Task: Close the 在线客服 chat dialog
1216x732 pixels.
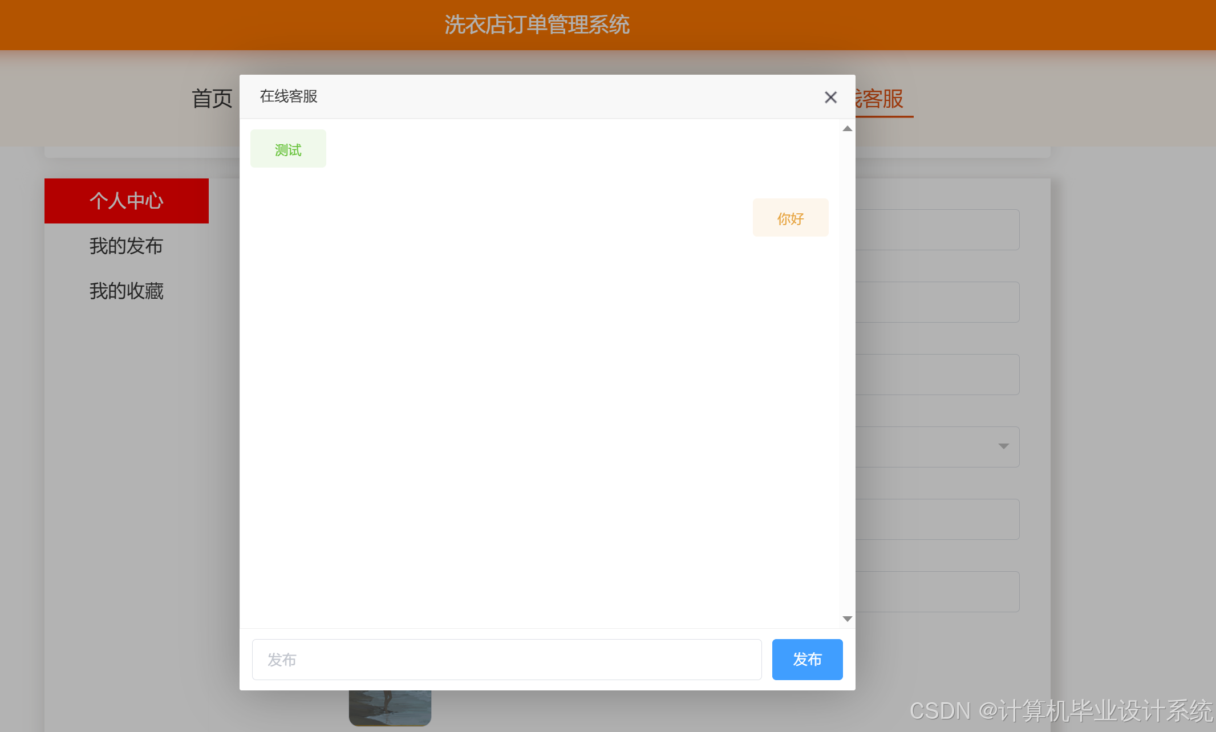Action: (x=830, y=97)
